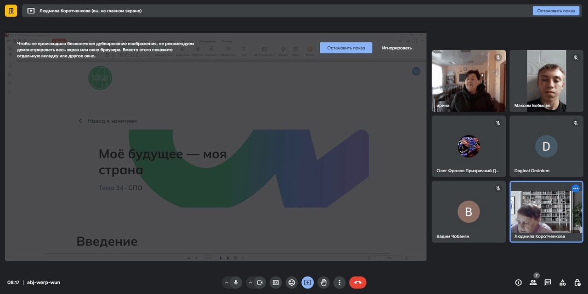The image size is (588, 294).
Task: Click muted mic icon on Вадим Чобанян tile
Action: pos(498,188)
